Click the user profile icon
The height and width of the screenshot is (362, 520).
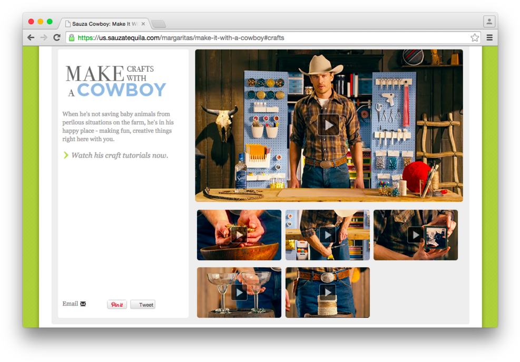[489, 22]
